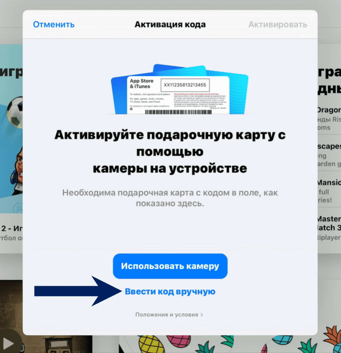Click the gift card preview image
Viewport: 341px width, 353px height.
click(170, 90)
